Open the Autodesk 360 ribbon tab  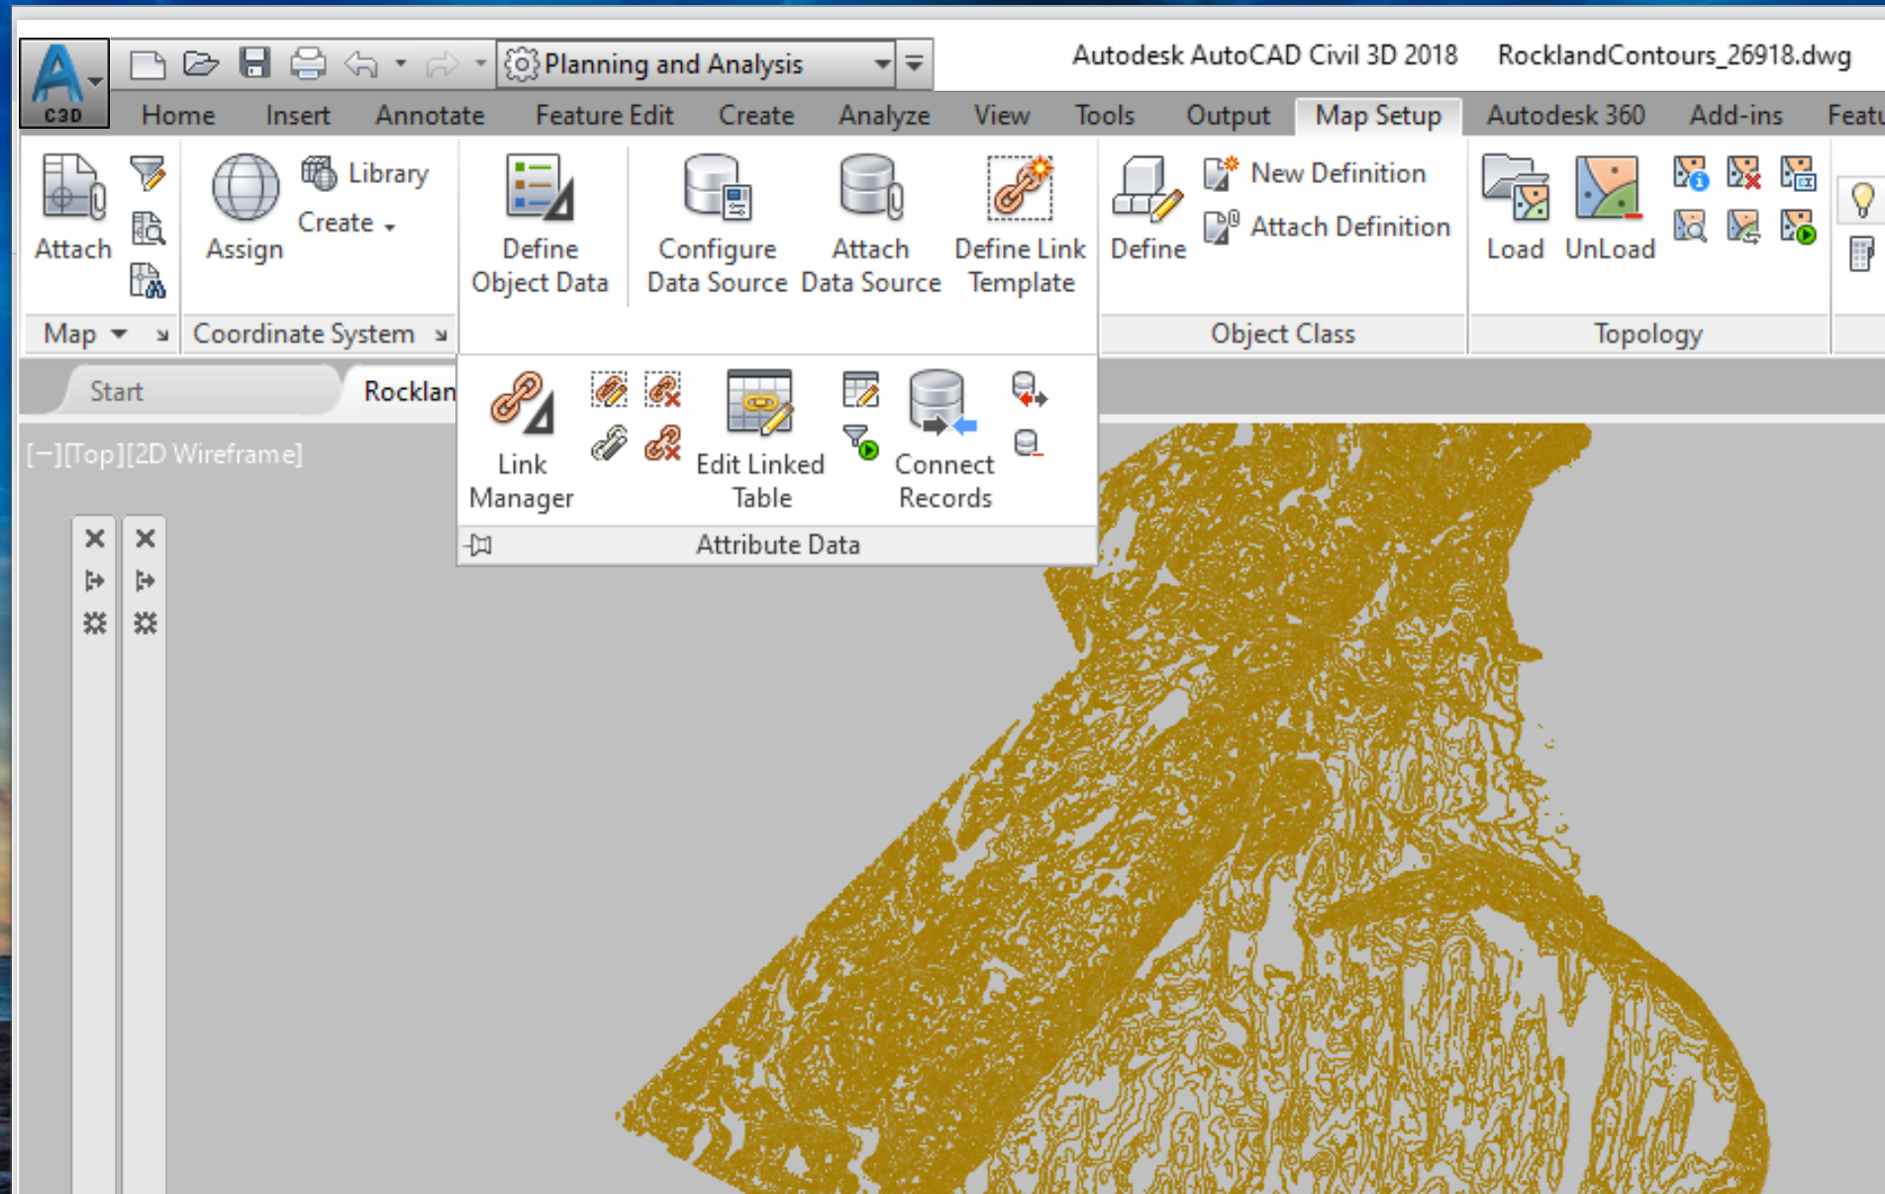(x=1565, y=116)
